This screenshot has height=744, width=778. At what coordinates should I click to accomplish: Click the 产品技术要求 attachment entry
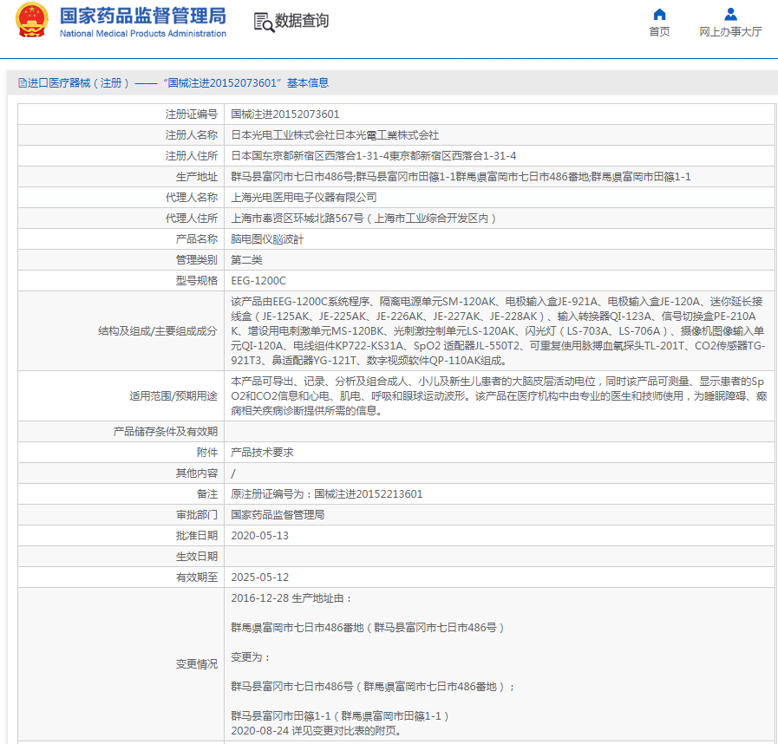tap(262, 453)
